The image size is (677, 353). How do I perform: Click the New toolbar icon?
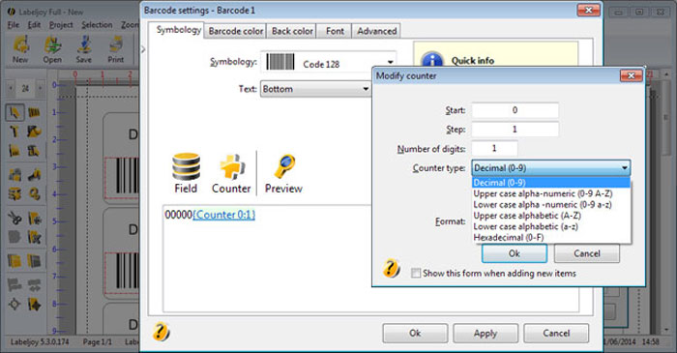[x=20, y=44]
